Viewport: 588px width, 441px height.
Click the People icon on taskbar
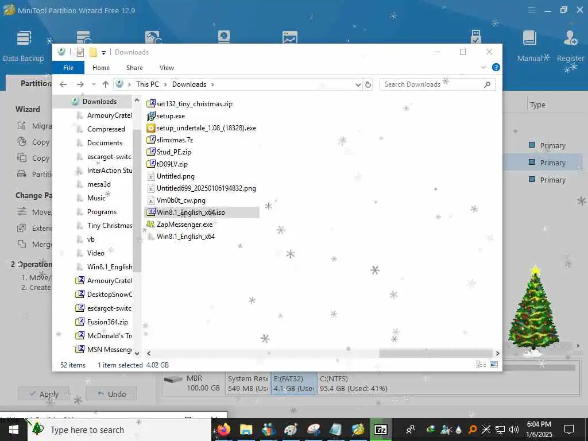pyautogui.click(x=411, y=430)
